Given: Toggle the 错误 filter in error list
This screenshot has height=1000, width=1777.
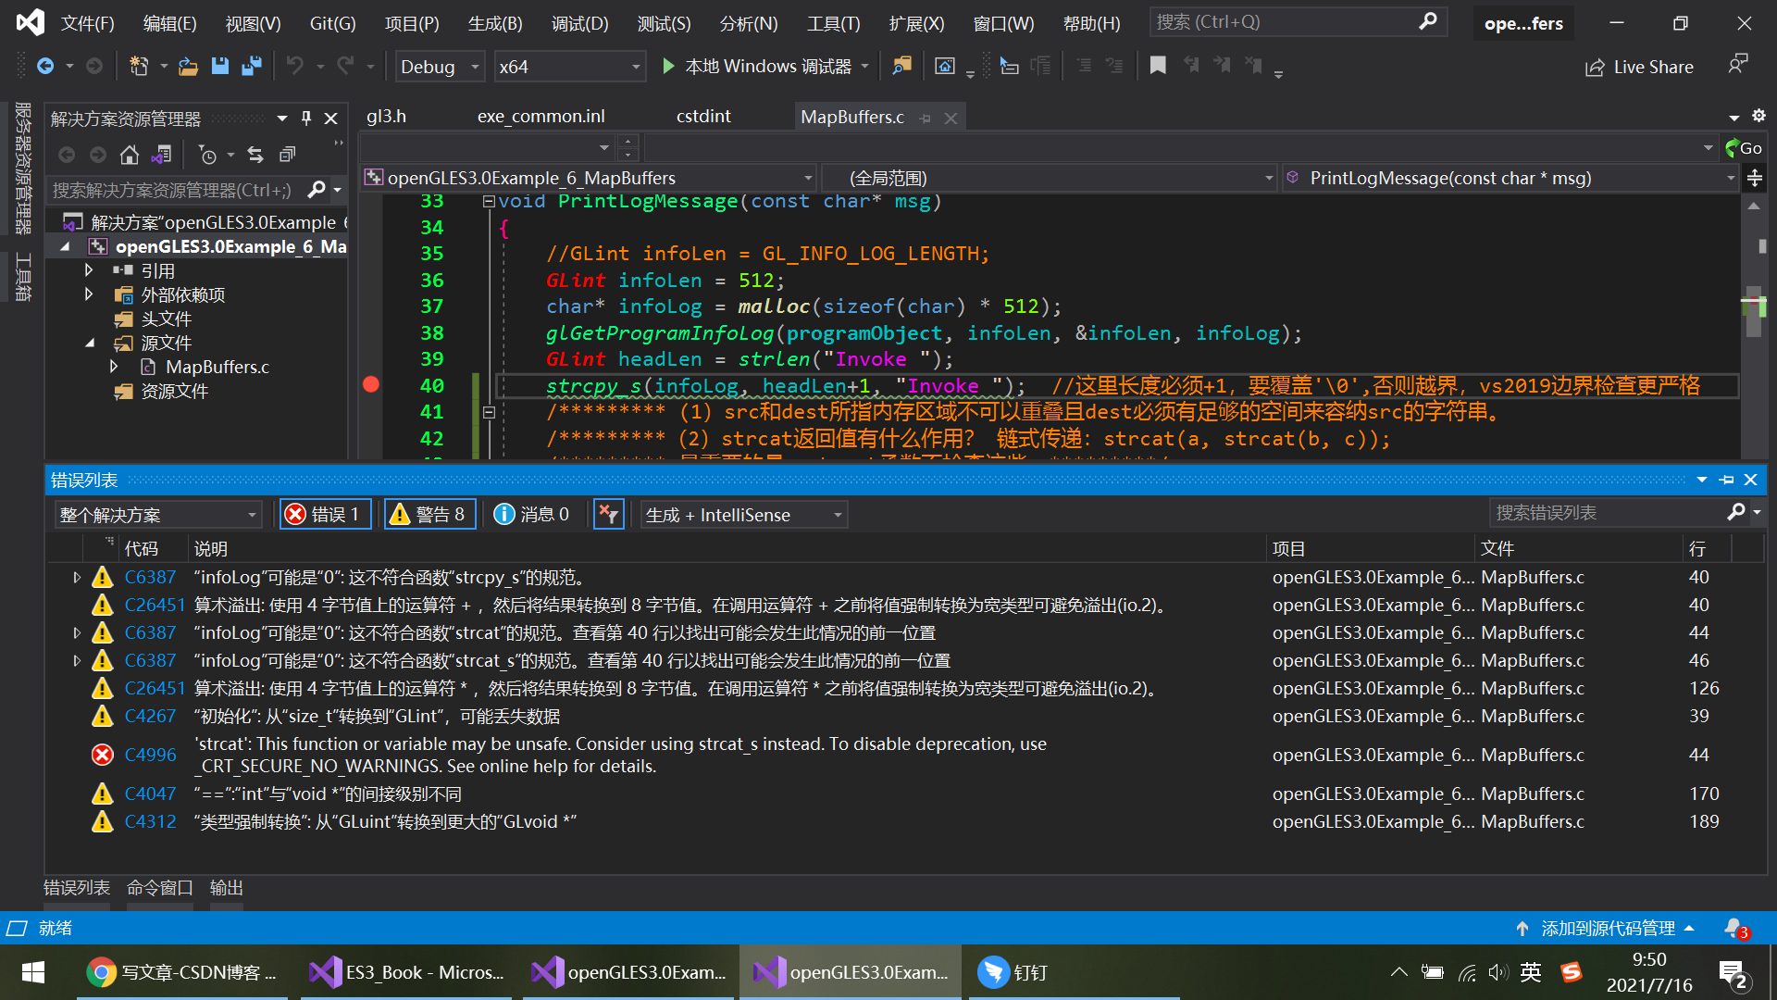Looking at the screenshot, I should (x=325, y=514).
